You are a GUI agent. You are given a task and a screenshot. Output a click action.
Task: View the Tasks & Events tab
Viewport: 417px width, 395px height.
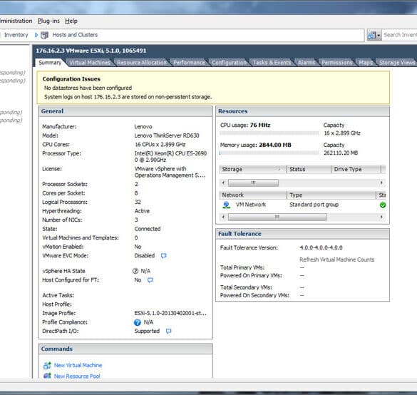point(272,63)
